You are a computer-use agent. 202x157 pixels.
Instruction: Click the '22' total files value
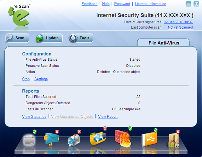138,97
